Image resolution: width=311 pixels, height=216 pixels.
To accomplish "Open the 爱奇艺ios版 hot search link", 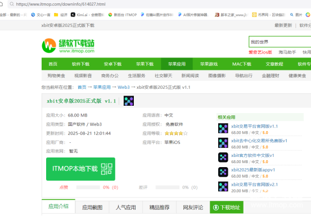I will point(260,52).
